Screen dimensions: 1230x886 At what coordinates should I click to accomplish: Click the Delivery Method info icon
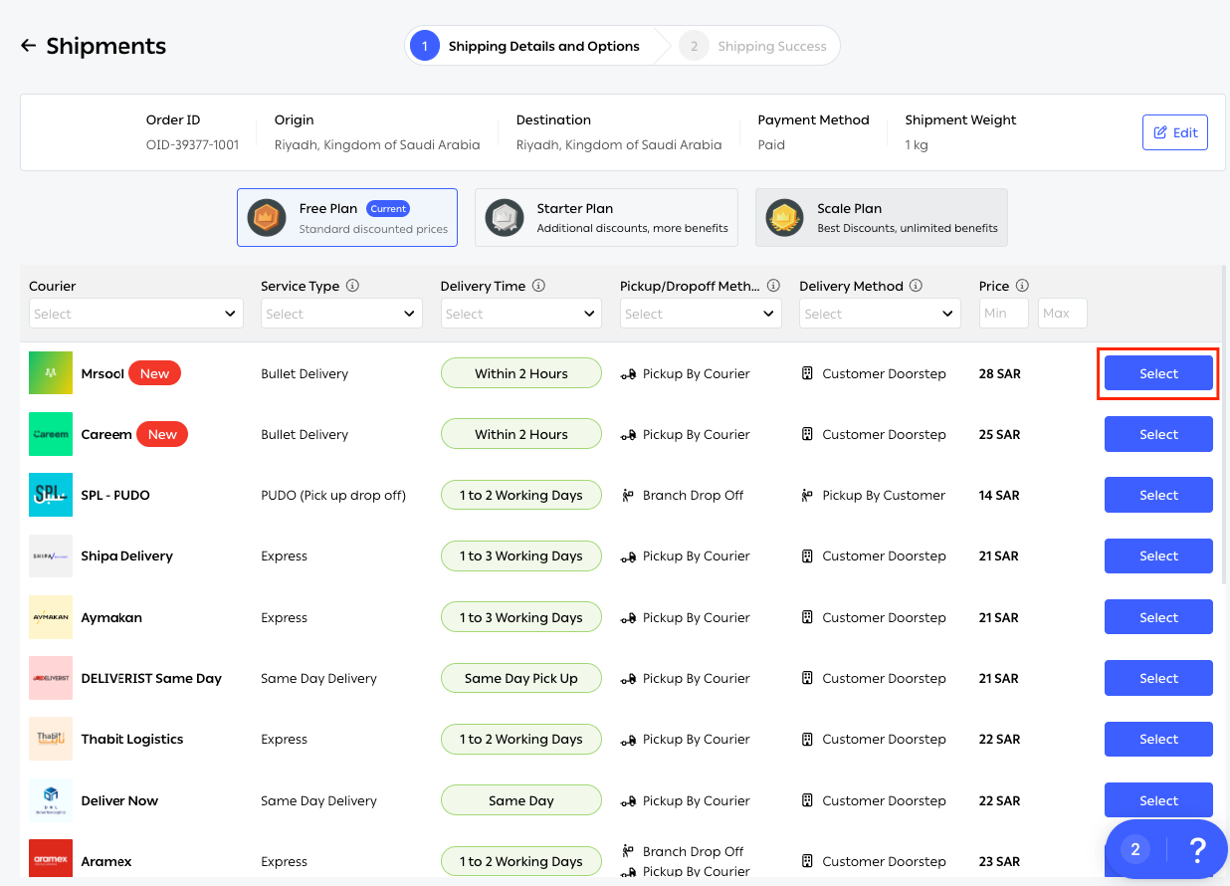point(917,286)
